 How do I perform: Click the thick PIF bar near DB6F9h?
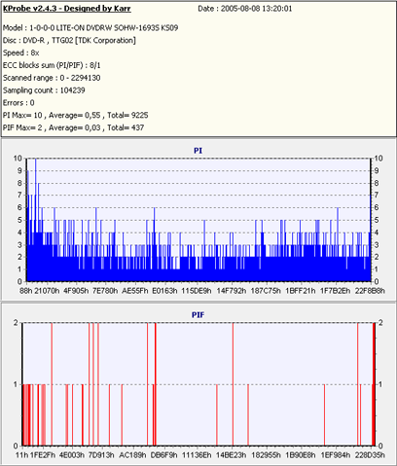coord(156,384)
